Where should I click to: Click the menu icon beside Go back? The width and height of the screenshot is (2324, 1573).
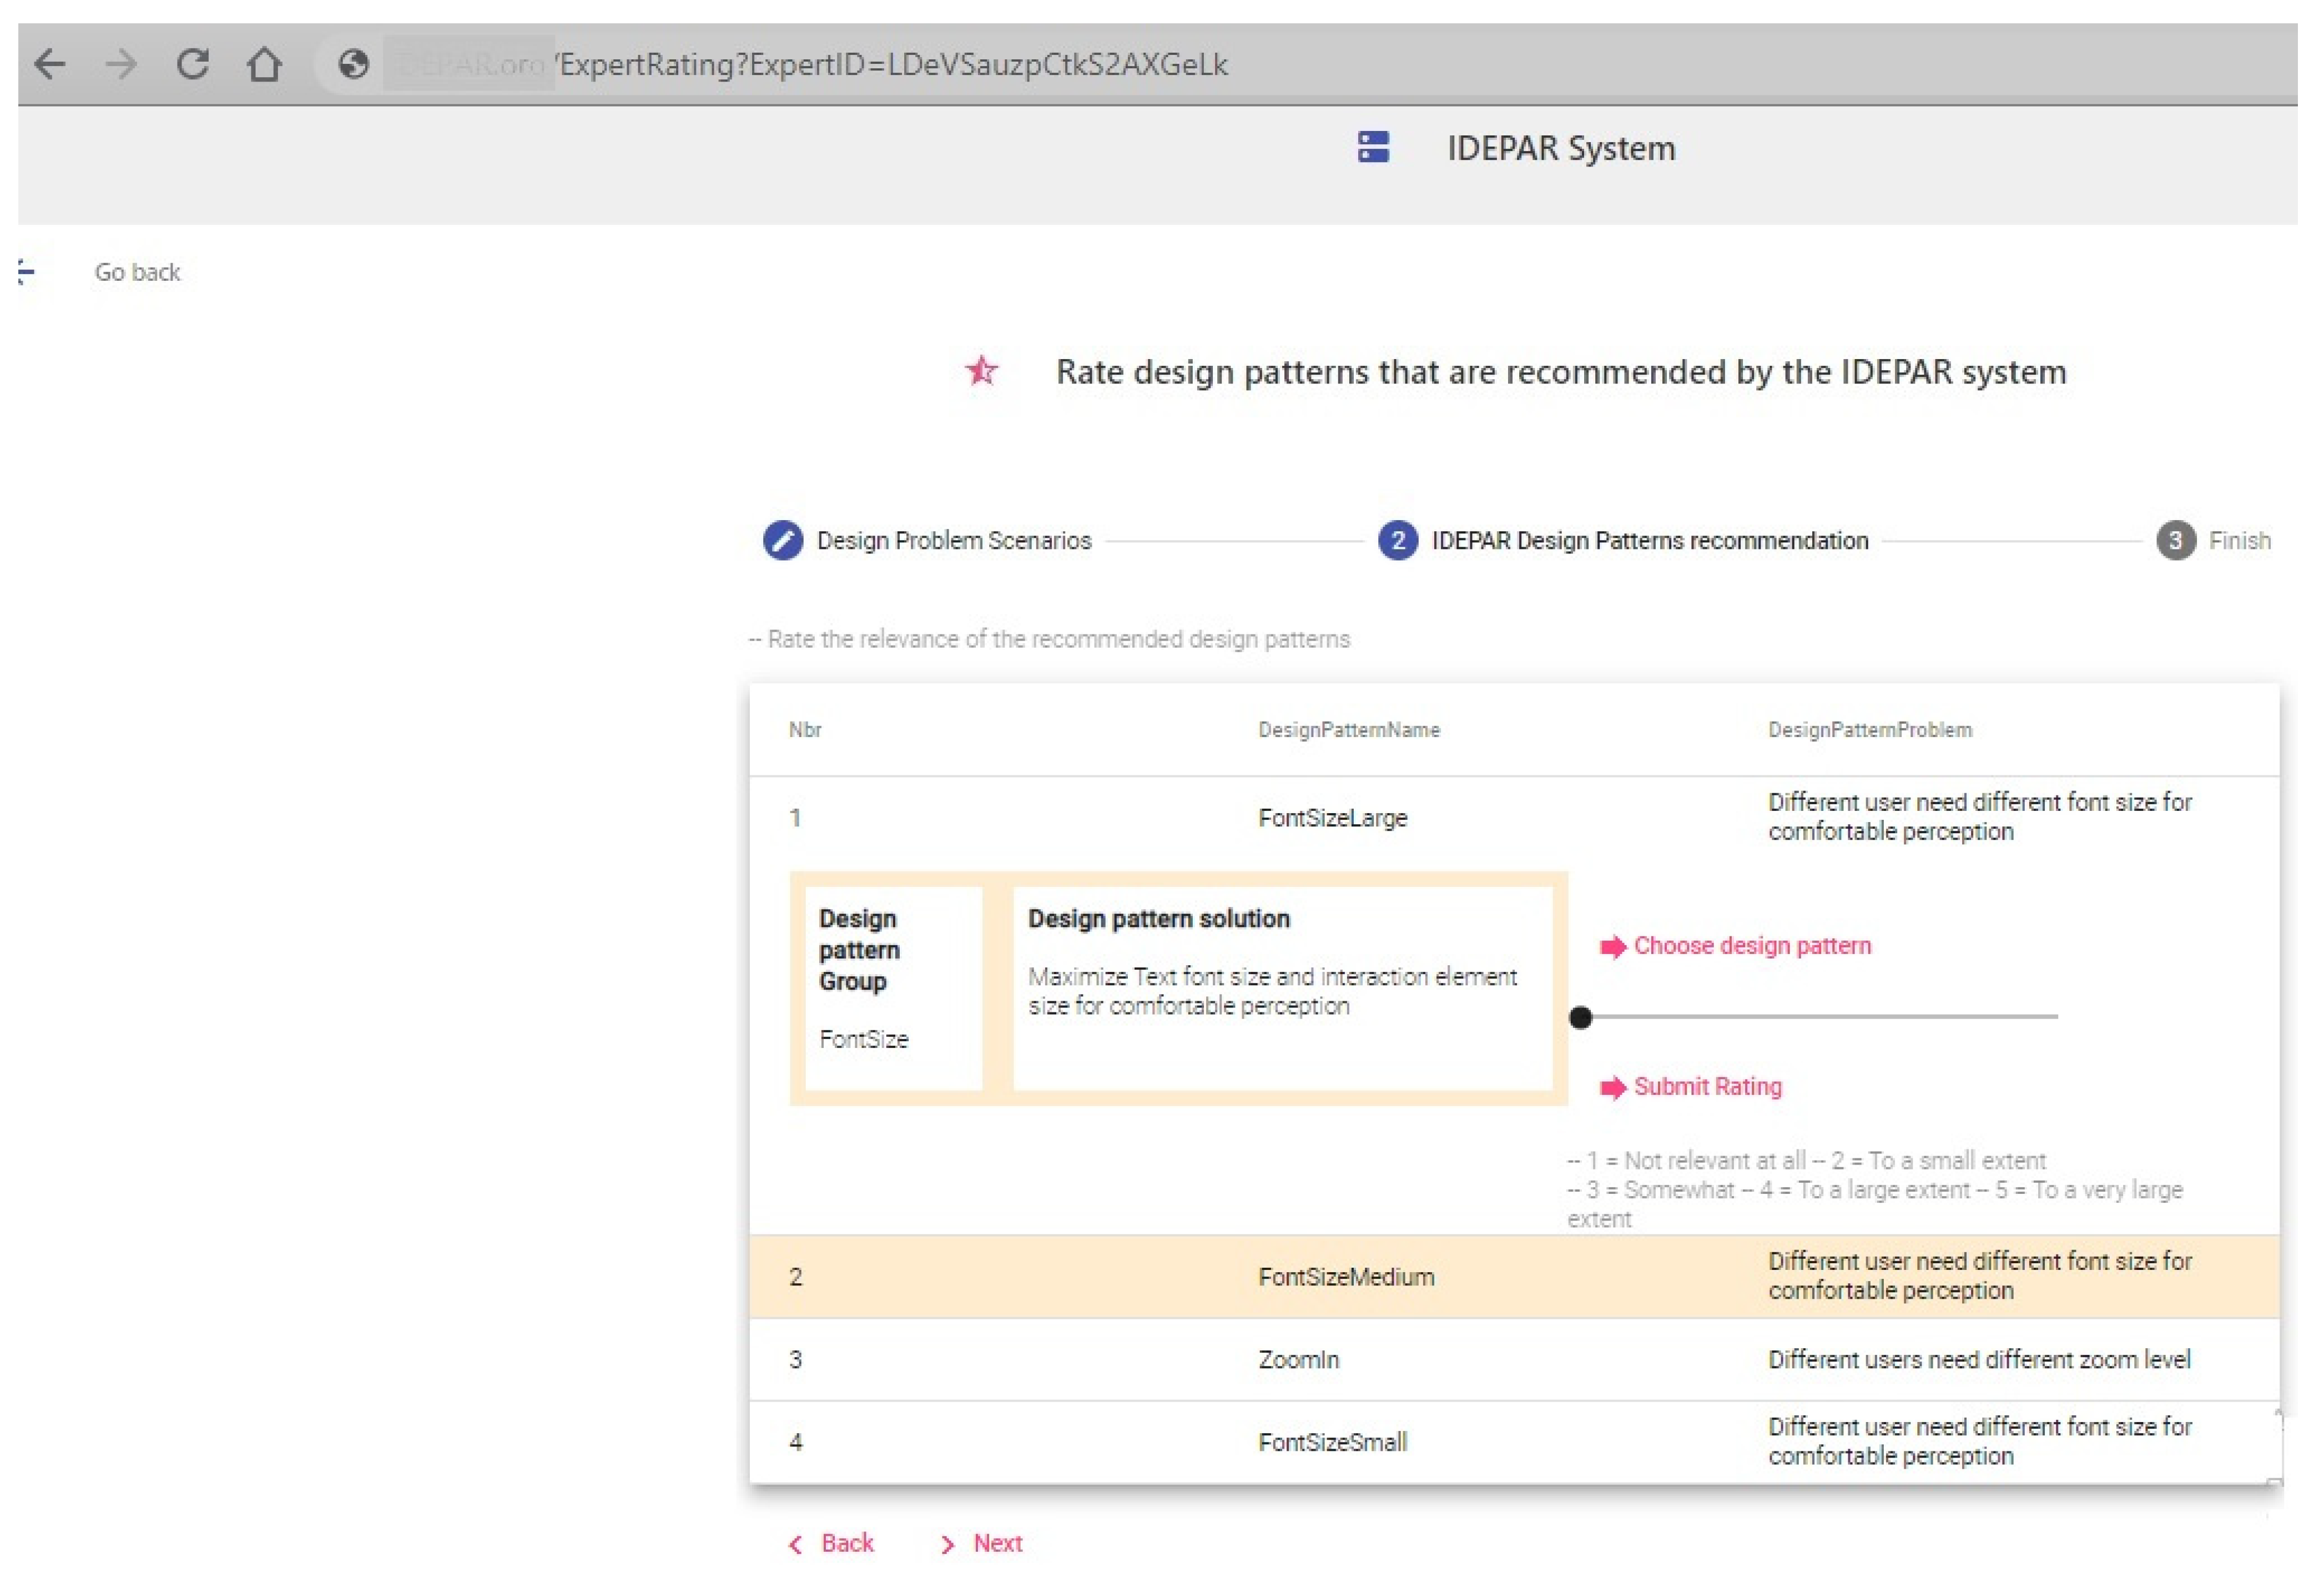26,272
